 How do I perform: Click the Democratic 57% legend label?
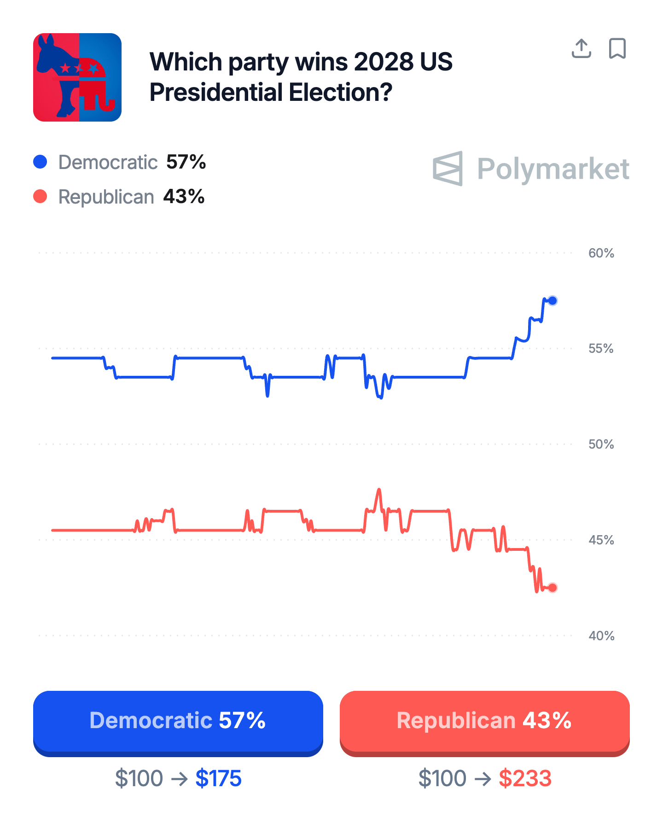tap(132, 162)
